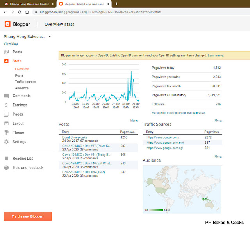Open the Settings gear icon

point(6,142)
